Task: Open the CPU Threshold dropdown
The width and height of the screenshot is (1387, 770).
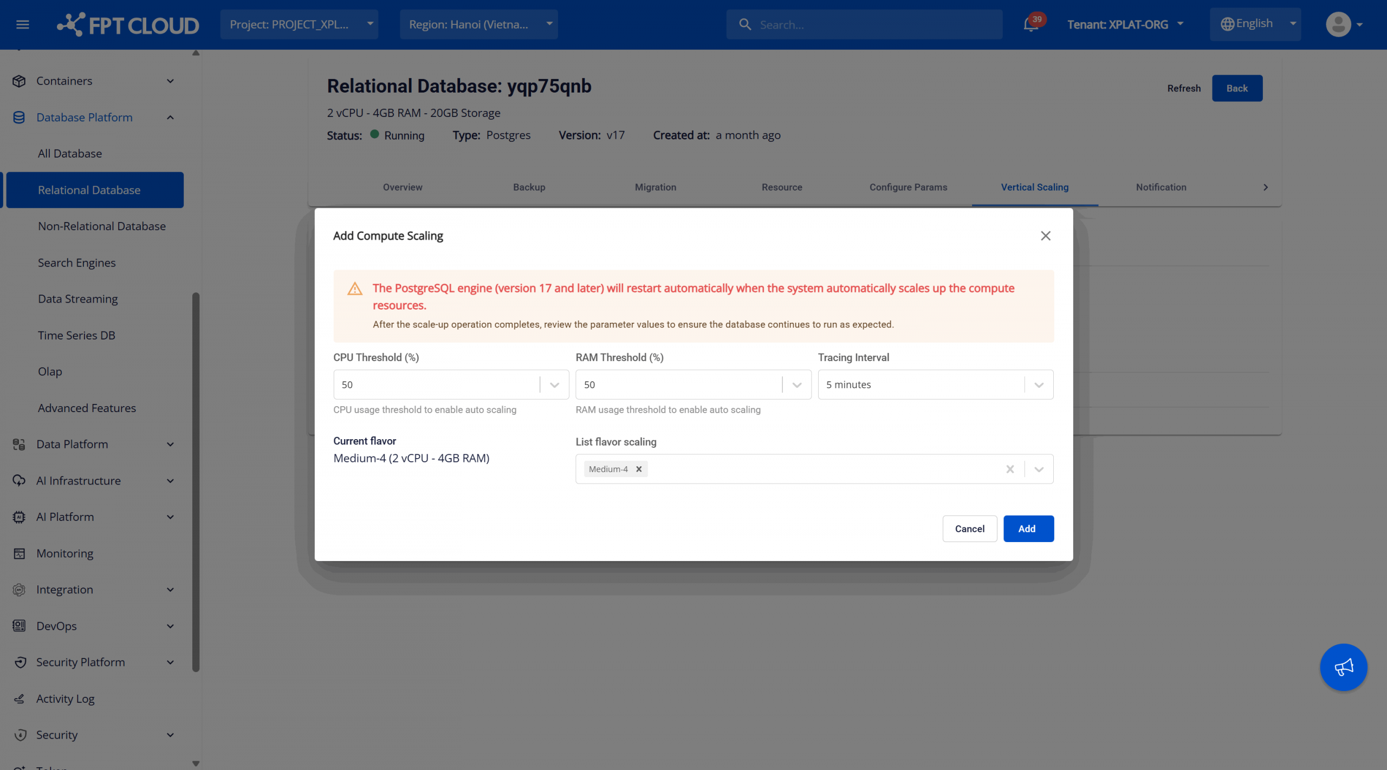Action: click(554, 385)
